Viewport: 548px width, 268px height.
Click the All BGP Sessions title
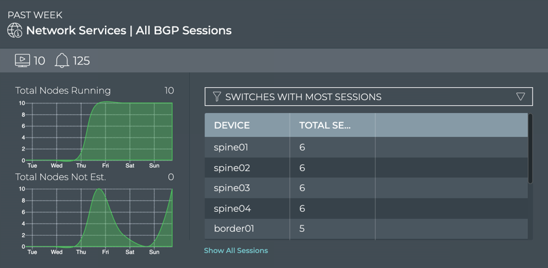(183, 30)
